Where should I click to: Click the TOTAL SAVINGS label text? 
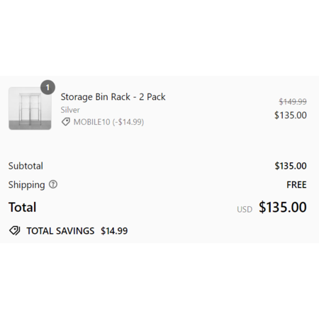tap(60, 231)
